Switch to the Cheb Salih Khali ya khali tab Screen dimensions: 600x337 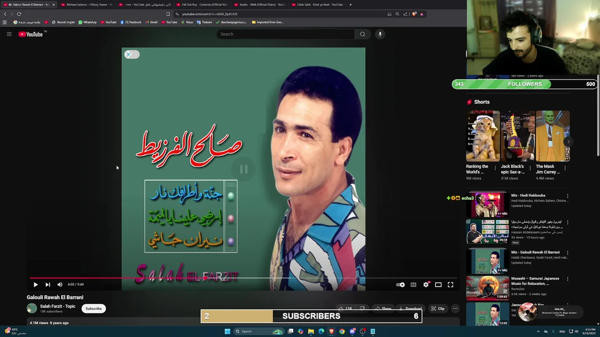tap(317, 5)
